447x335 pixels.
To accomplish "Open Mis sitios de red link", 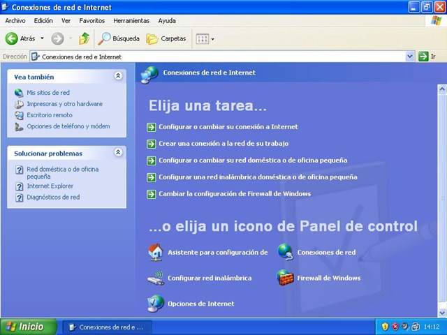I will pyautogui.click(x=48, y=93).
